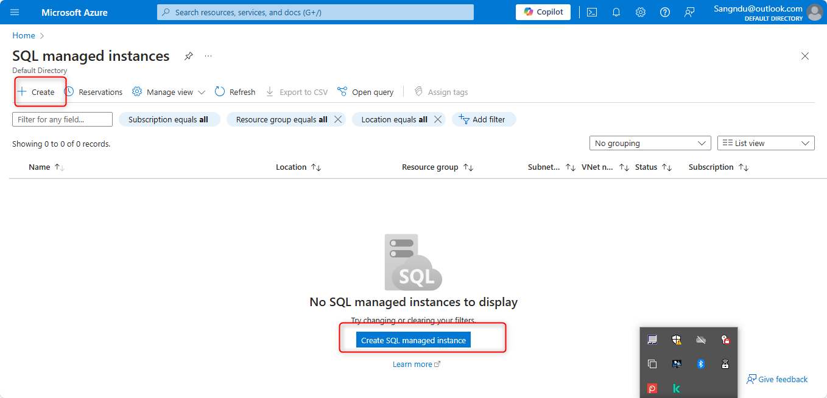Viewport: 827px width, 398px height.
Task: Sort by the Name column
Action: click(46, 167)
